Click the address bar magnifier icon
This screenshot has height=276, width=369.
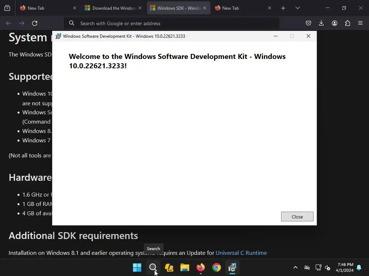[x=72, y=23]
